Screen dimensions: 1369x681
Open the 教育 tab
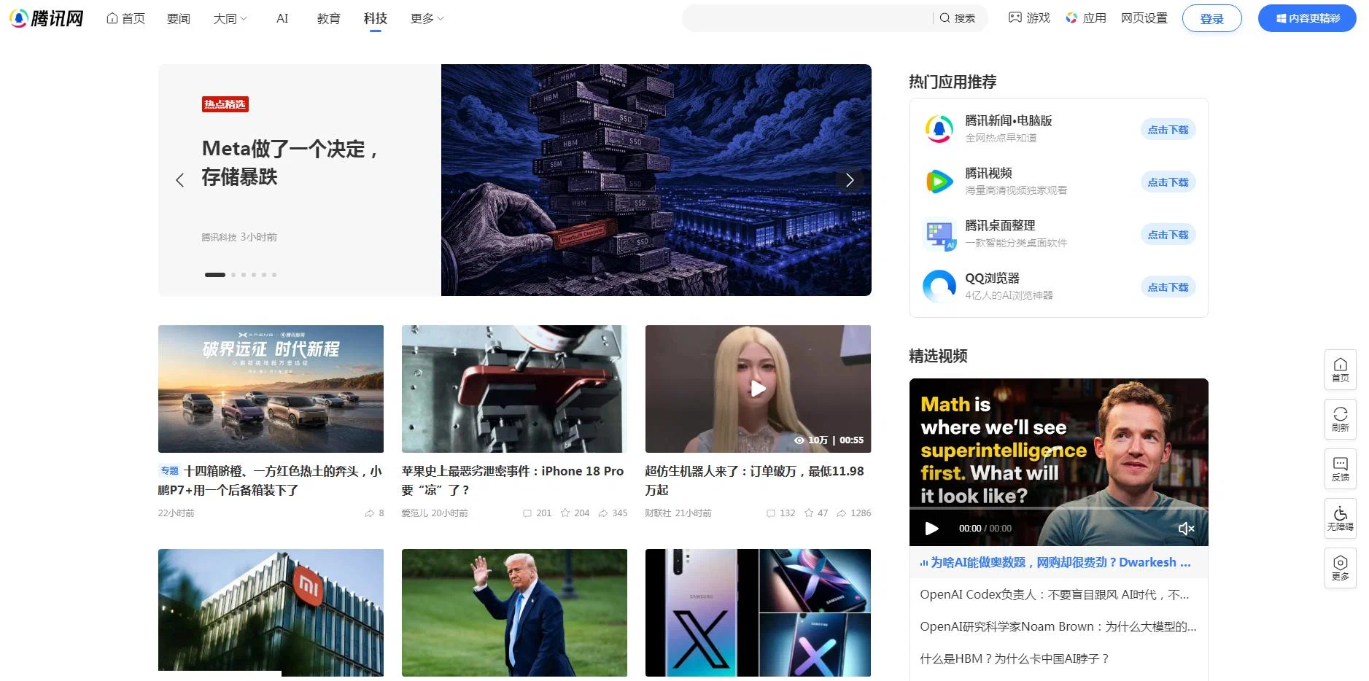328,18
